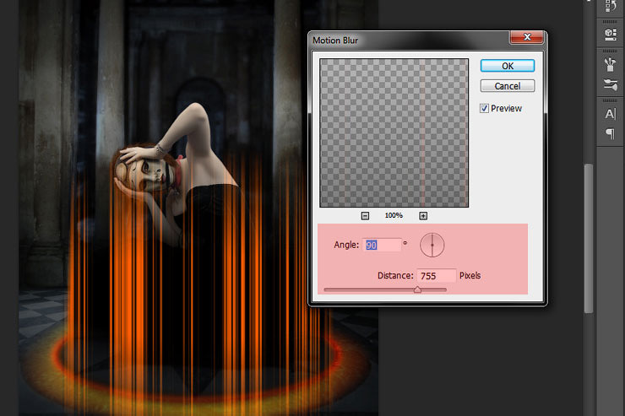Viewport: 625px width, 416px height.
Task: Click the Angle input field
Action: point(382,245)
